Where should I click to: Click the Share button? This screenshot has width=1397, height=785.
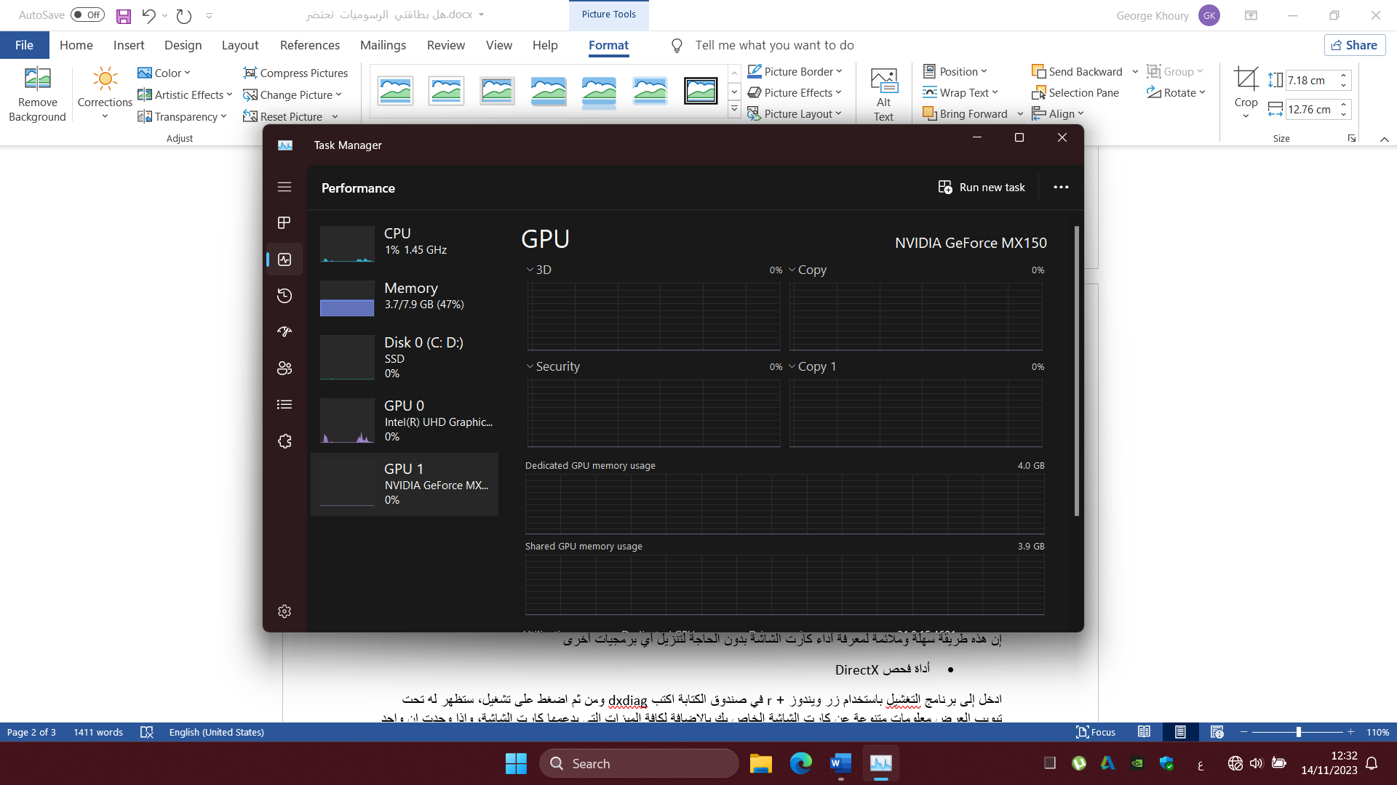[x=1354, y=45]
